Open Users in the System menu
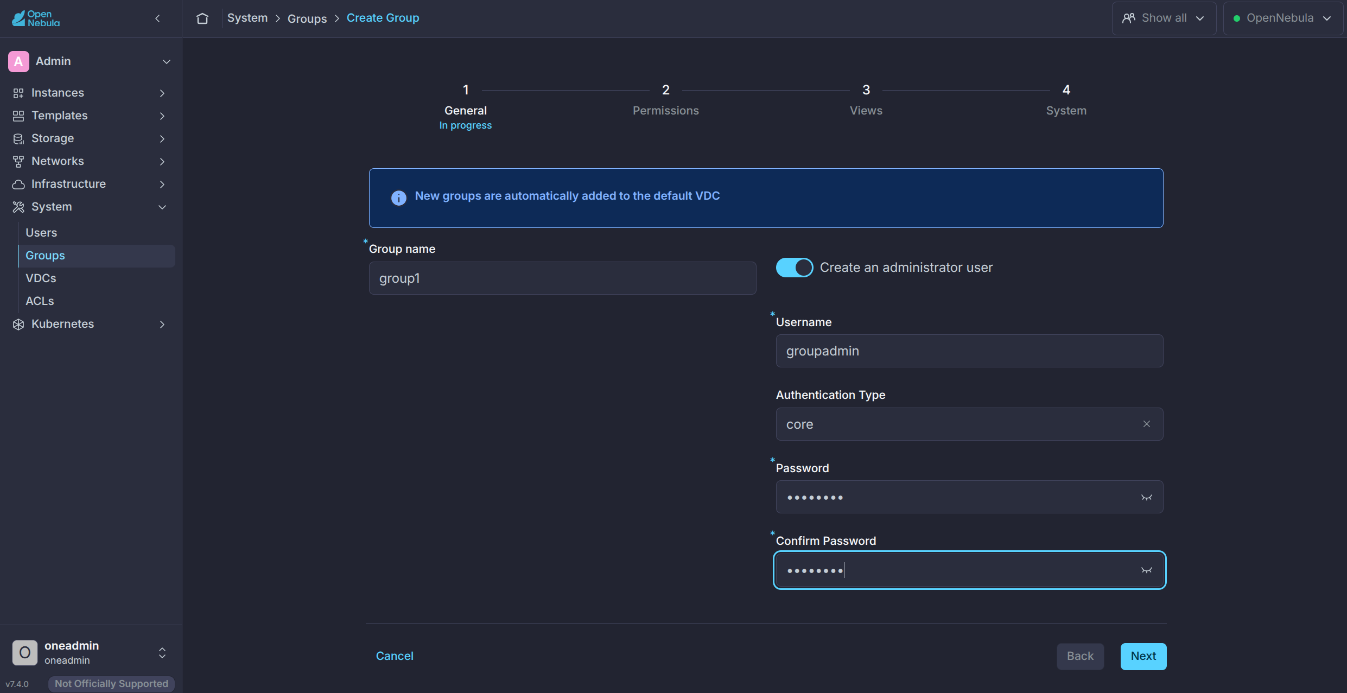 click(97, 233)
